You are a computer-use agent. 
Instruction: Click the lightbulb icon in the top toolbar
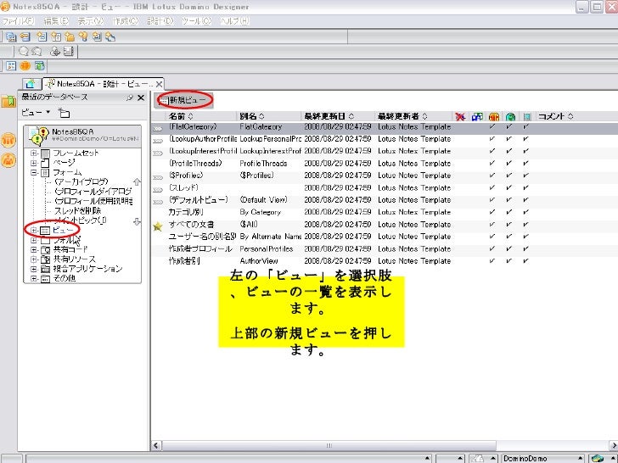[x=83, y=37]
